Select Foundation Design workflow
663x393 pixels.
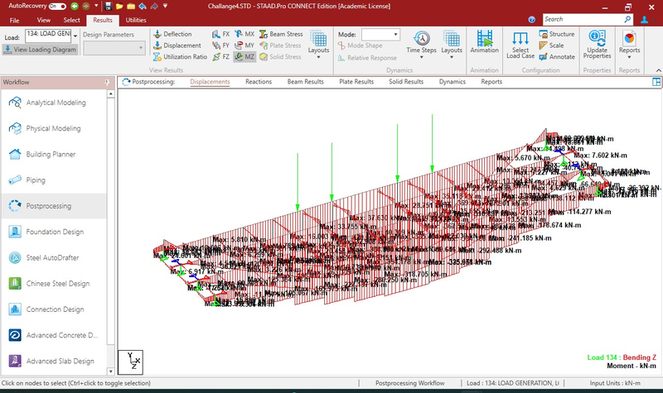(x=54, y=232)
